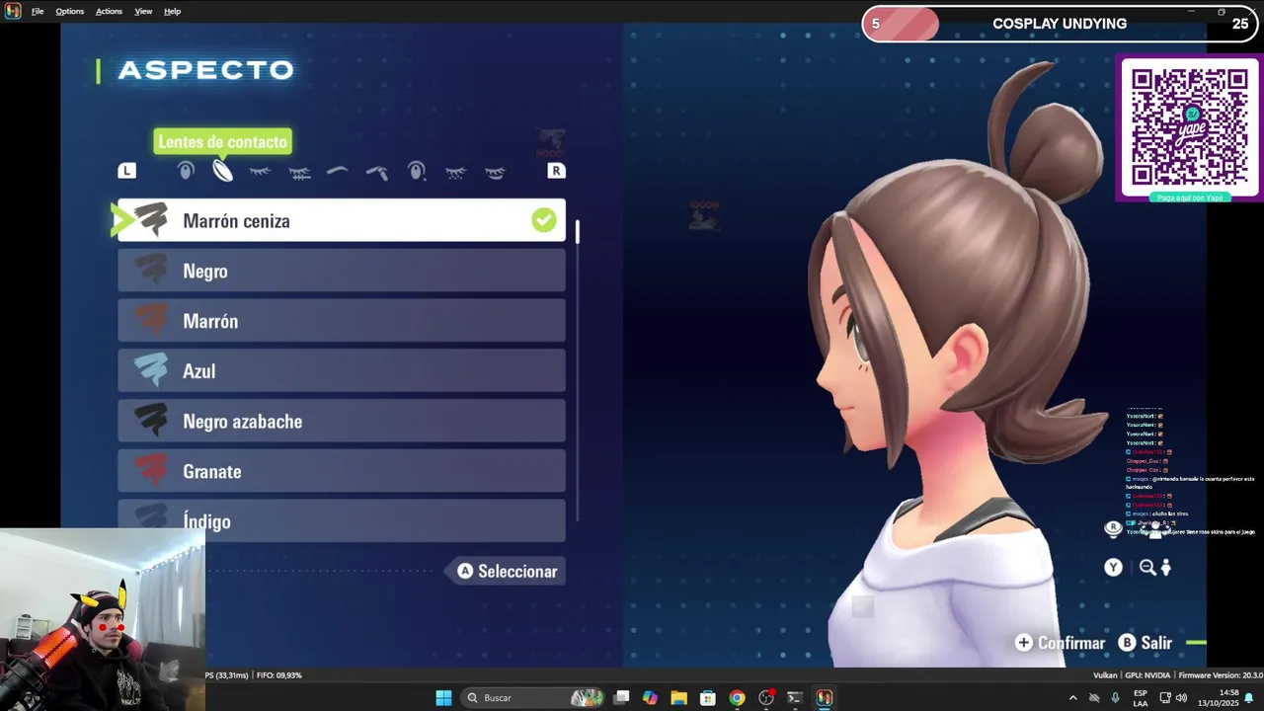Image resolution: width=1264 pixels, height=711 pixels.
Task: Open the Actions menu
Action: pos(109,11)
